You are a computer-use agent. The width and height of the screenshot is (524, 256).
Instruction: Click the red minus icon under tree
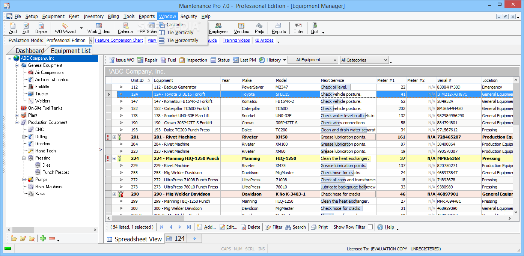click(x=52, y=238)
